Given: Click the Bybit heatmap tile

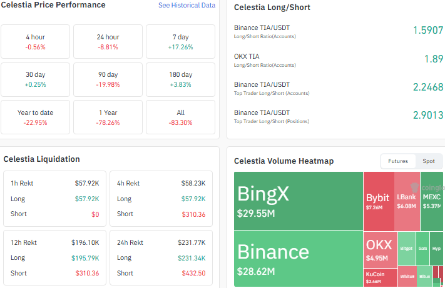Looking at the screenshot, I should 379,201.
